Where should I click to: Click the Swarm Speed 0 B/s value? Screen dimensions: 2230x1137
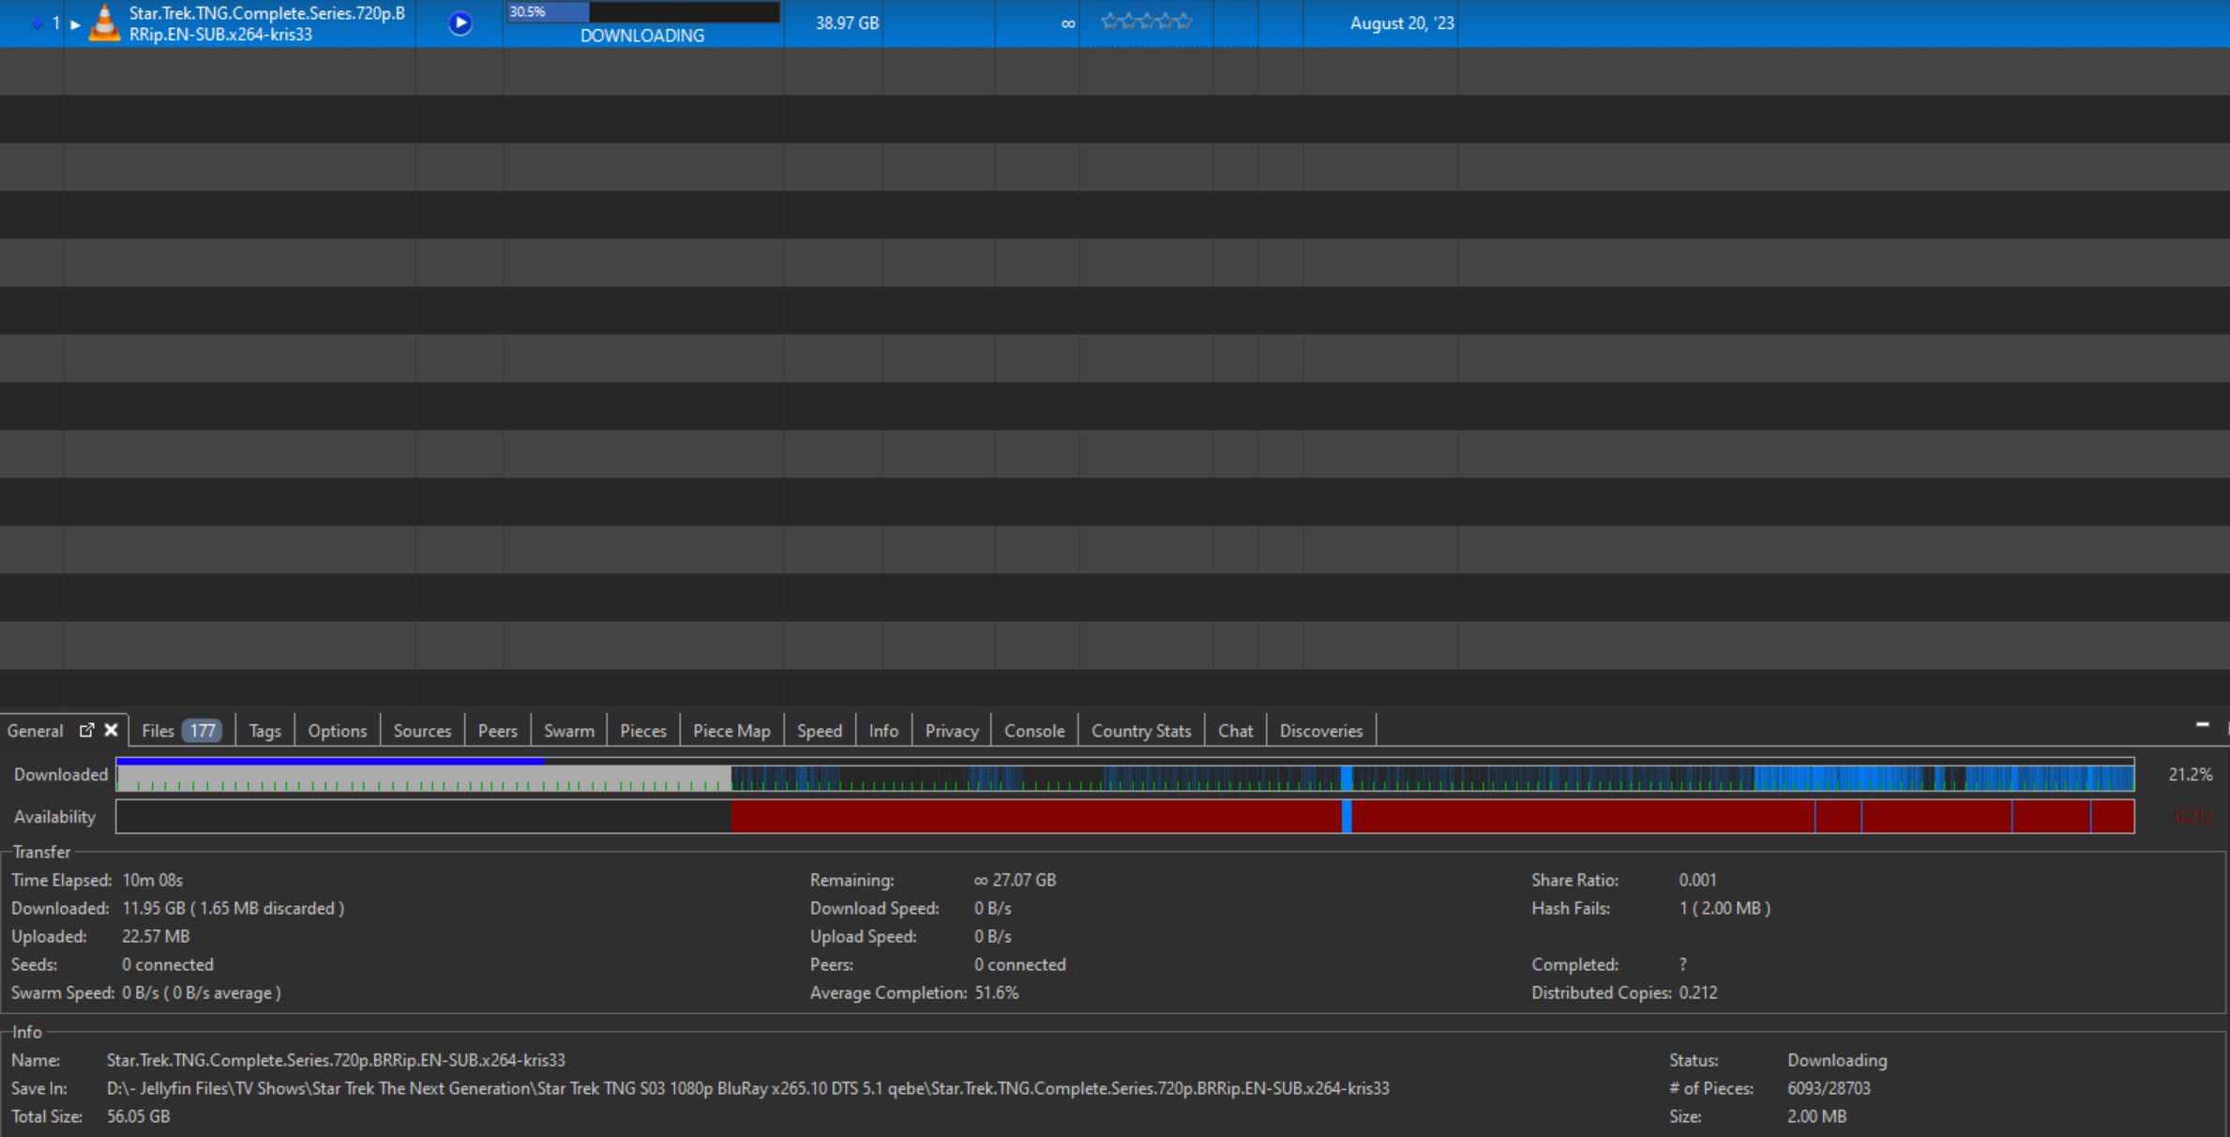(x=201, y=993)
